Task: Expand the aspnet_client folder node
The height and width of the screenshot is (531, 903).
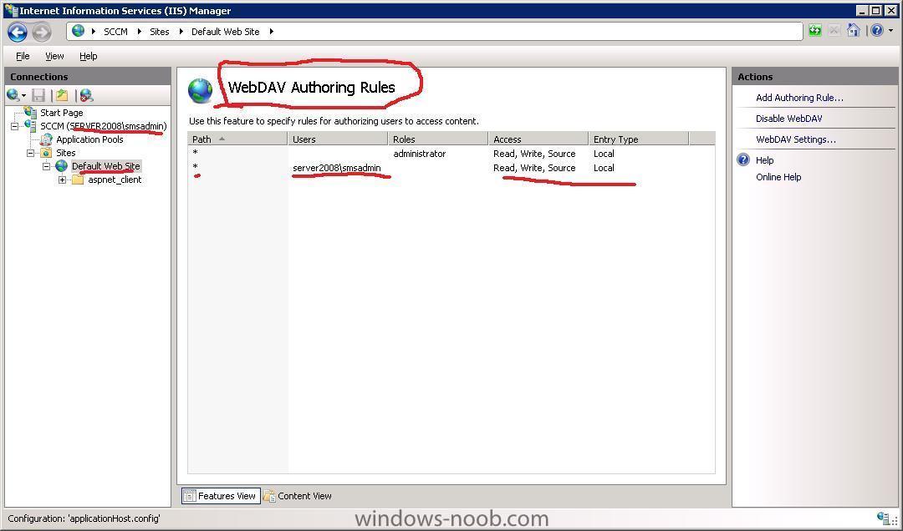Action: 62,180
